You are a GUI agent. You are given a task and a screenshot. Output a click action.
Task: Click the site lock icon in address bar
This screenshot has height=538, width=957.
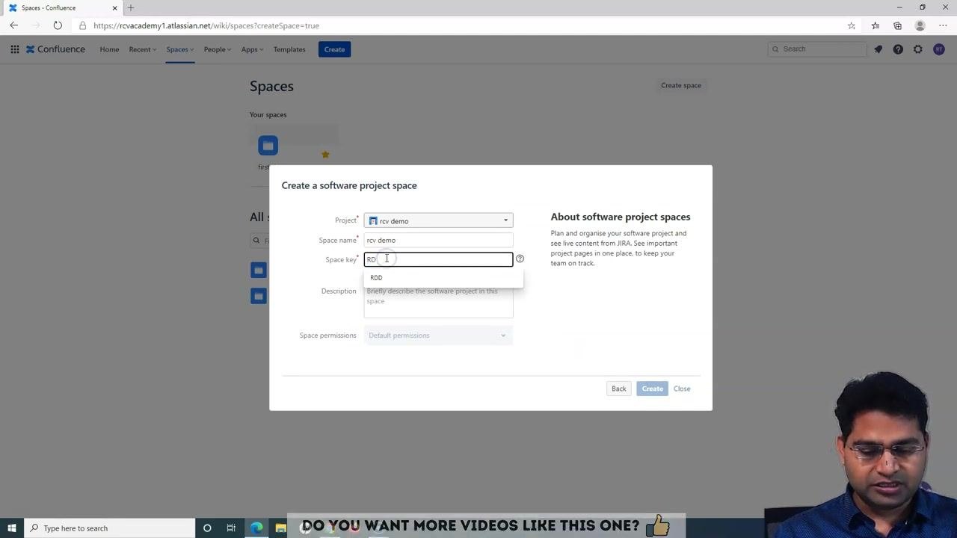coord(83,25)
